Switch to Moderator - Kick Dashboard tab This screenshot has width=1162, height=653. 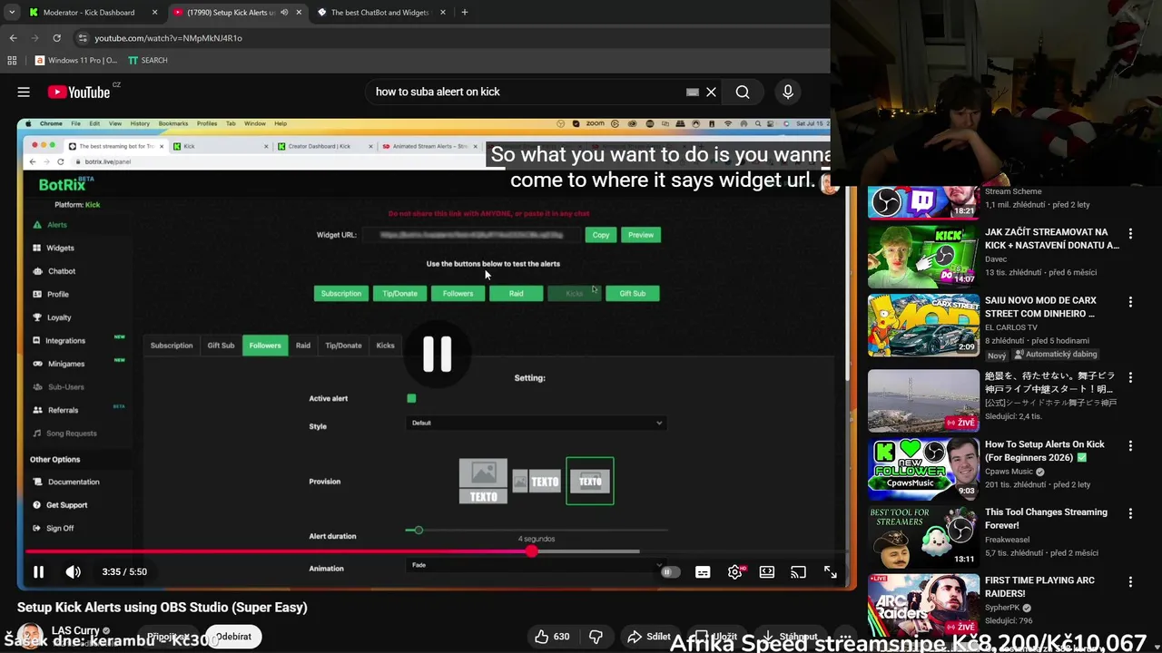pyautogui.click(x=93, y=13)
